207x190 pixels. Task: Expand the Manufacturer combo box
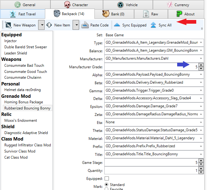[x=201, y=58]
